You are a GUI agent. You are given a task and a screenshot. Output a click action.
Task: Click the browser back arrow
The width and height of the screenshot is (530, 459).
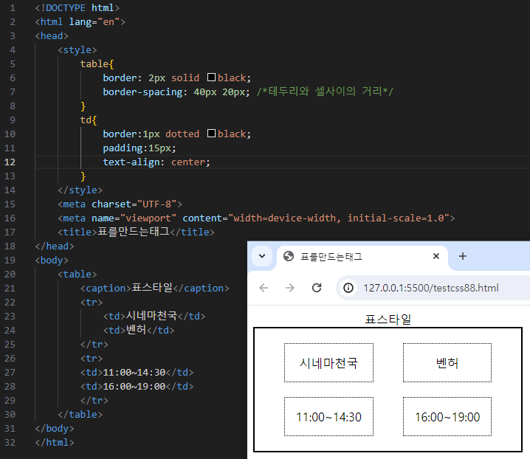[x=264, y=288]
